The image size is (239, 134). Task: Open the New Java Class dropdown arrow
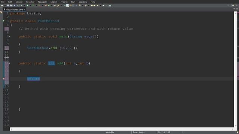click(52, 6)
